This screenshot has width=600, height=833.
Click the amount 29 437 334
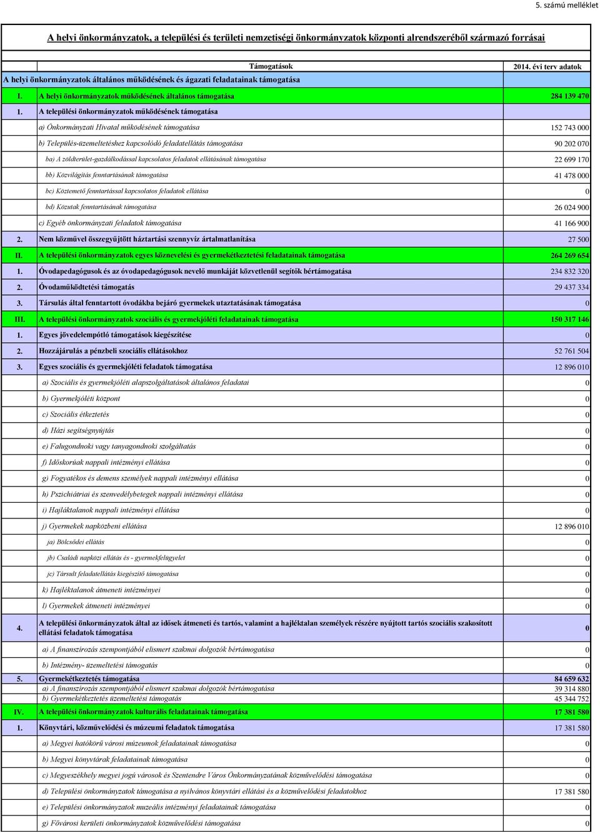click(x=571, y=288)
